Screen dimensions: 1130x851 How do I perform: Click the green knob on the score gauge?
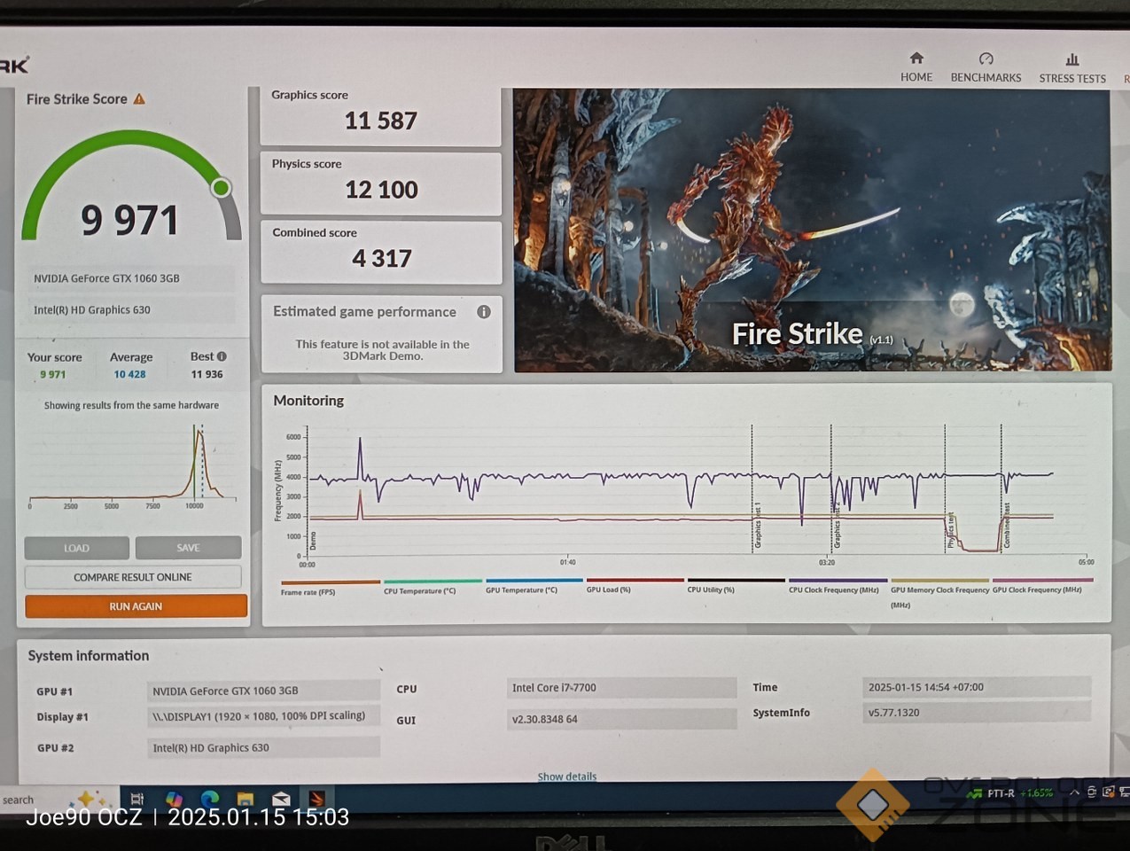tap(222, 188)
